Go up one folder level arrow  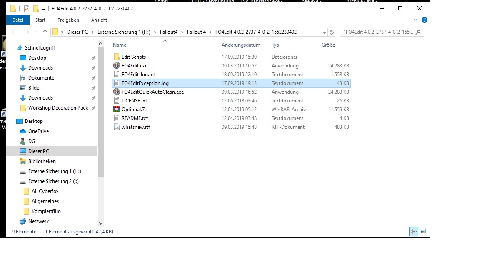click(45, 32)
